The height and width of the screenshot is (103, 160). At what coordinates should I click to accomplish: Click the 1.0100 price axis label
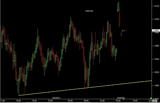click(x=156, y=19)
